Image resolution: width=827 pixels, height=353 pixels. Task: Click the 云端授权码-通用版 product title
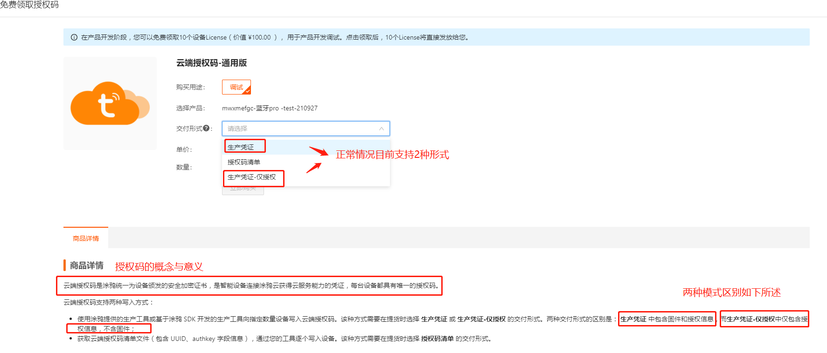click(211, 63)
